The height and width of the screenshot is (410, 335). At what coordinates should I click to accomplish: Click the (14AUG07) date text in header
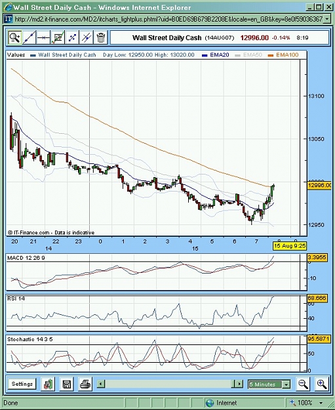pyautogui.click(x=219, y=38)
